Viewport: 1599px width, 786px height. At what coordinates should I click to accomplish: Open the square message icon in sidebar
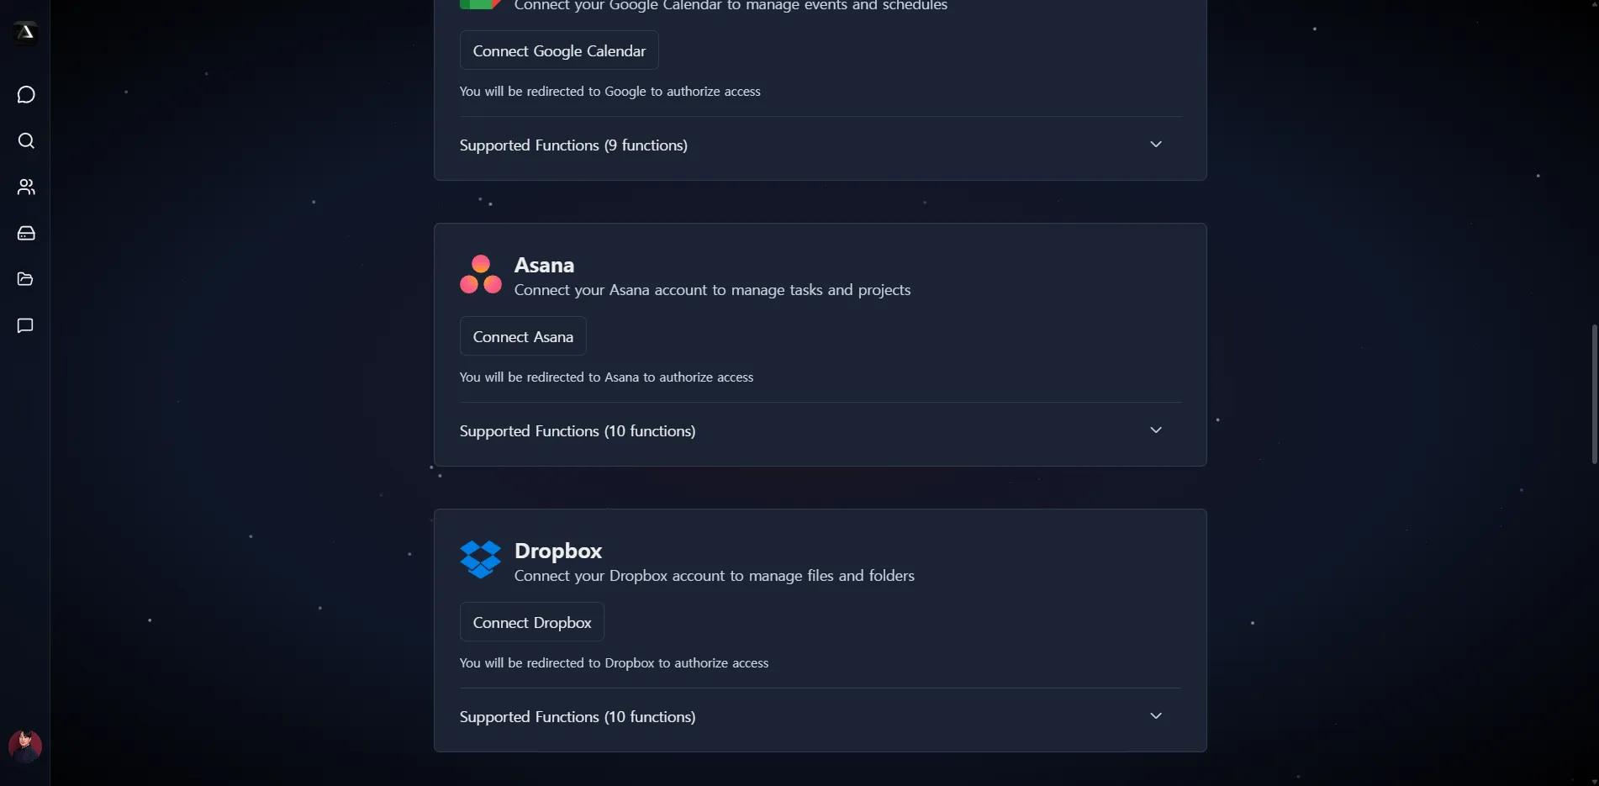click(x=26, y=326)
